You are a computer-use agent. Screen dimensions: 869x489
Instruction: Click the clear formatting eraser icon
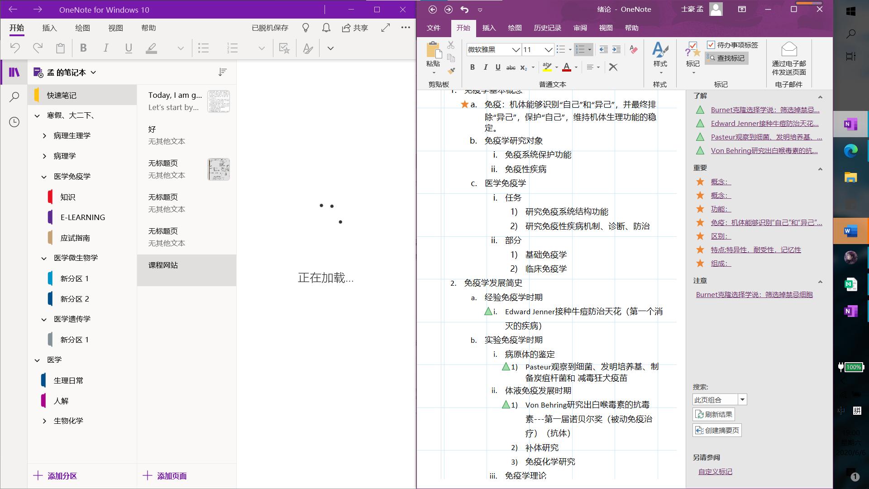[634, 49]
